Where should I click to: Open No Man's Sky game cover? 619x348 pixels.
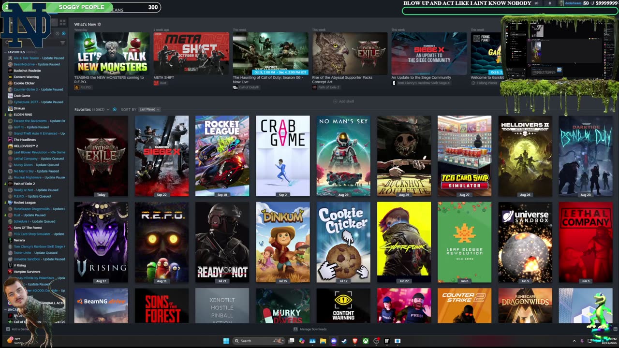pyautogui.click(x=343, y=156)
